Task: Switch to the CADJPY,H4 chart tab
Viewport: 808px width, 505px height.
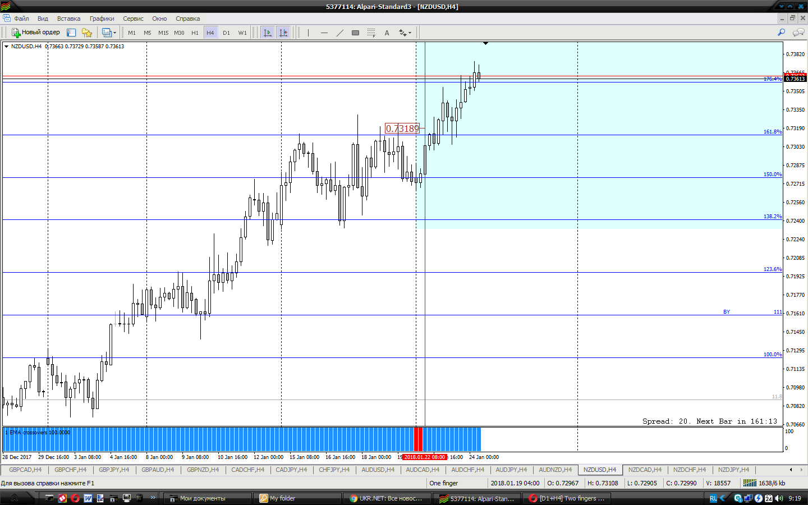Action: 291,470
